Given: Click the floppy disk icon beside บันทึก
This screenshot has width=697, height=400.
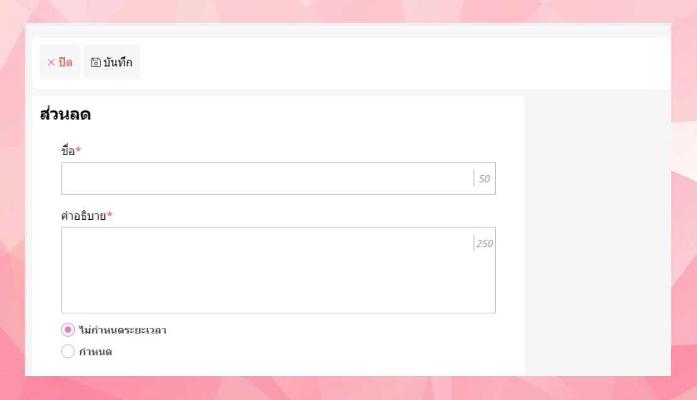Looking at the screenshot, I should tap(96, 63).
